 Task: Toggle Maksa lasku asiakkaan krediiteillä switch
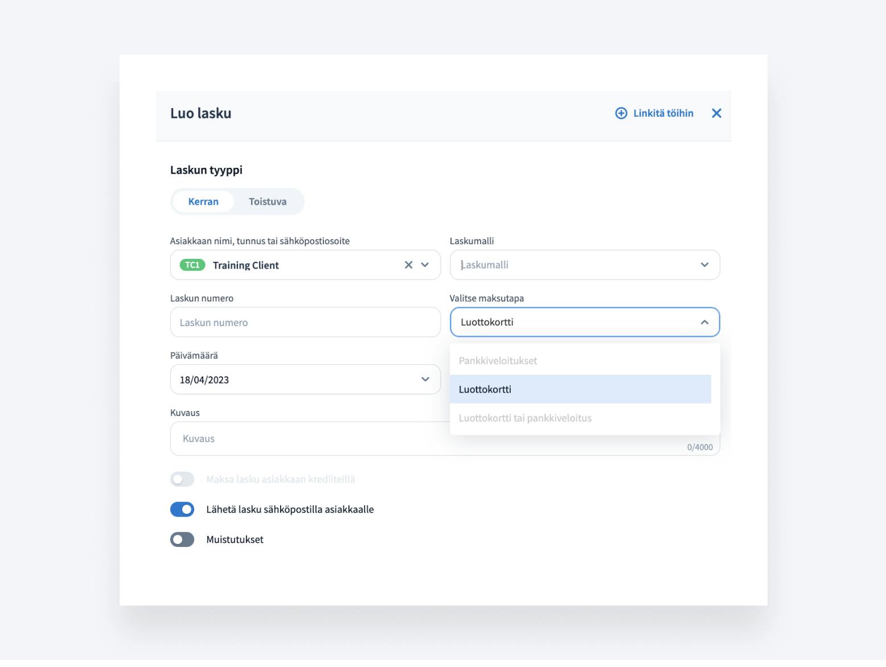click(182, 479)
